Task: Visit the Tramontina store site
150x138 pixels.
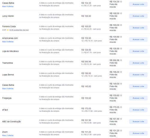Action: tap(138, 63)
